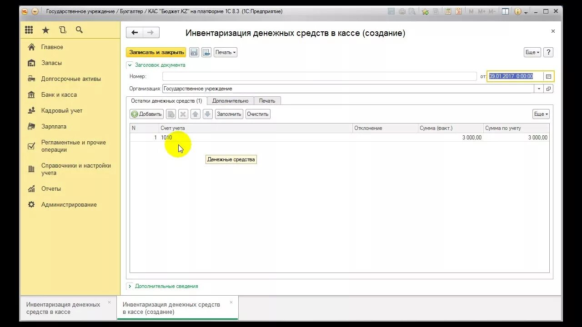Viewport: 582px width, 327px height.
Task: Open the calculator from the title bar
Action: pos(448,11)
